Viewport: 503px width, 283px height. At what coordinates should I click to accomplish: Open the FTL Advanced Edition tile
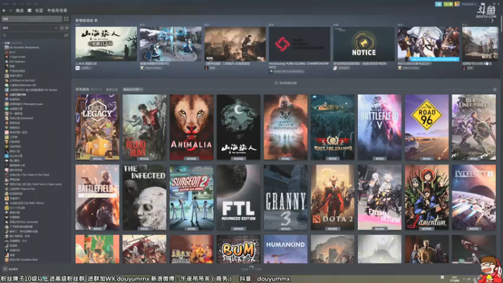(x=238, y=197)
